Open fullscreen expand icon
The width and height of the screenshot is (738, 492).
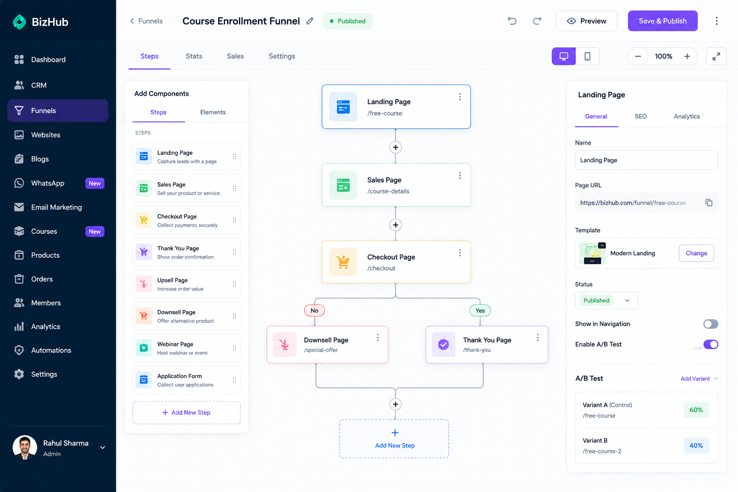(x=716, y=56)
